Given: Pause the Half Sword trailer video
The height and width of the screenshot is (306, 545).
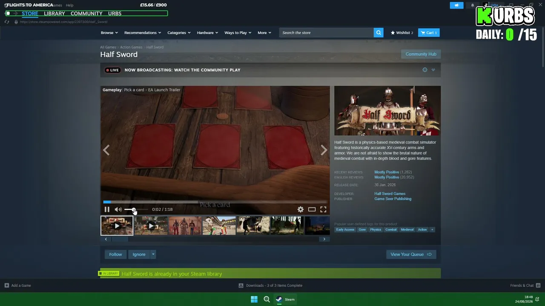Looking at the screenshot, I should coord(107,209).
